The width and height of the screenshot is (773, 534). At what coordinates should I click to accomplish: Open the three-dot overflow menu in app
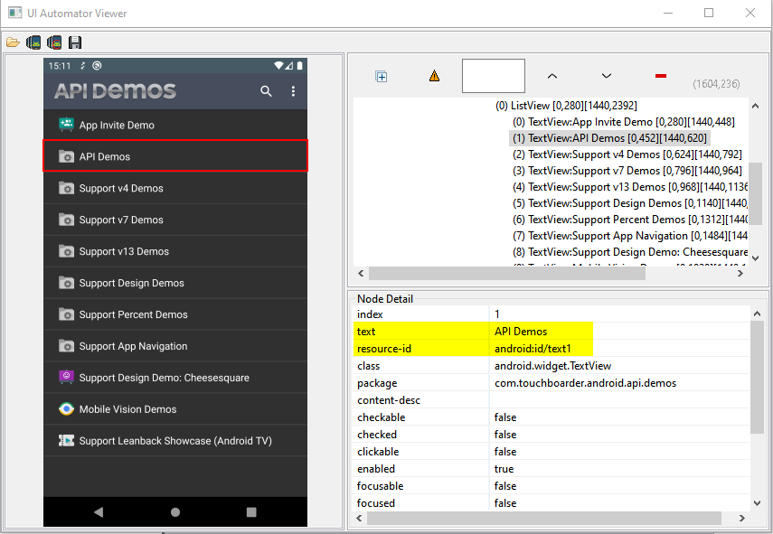click(293, 91)
